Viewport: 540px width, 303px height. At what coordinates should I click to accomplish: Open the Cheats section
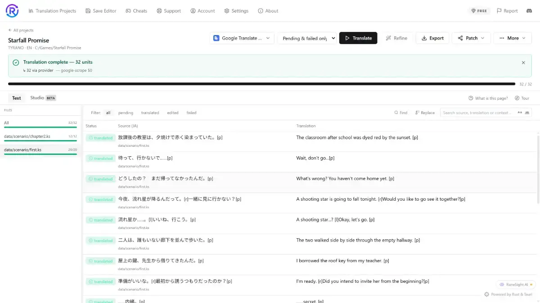pyautogui.click(x=136, y=11)
